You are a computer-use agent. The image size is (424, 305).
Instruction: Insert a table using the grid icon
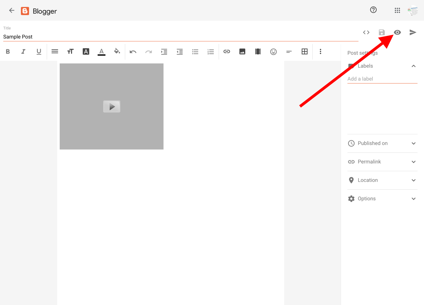(304, 51)
